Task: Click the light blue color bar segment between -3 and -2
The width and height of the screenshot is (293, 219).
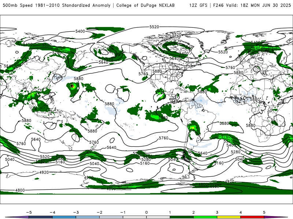Action: (x=88, y=217)
